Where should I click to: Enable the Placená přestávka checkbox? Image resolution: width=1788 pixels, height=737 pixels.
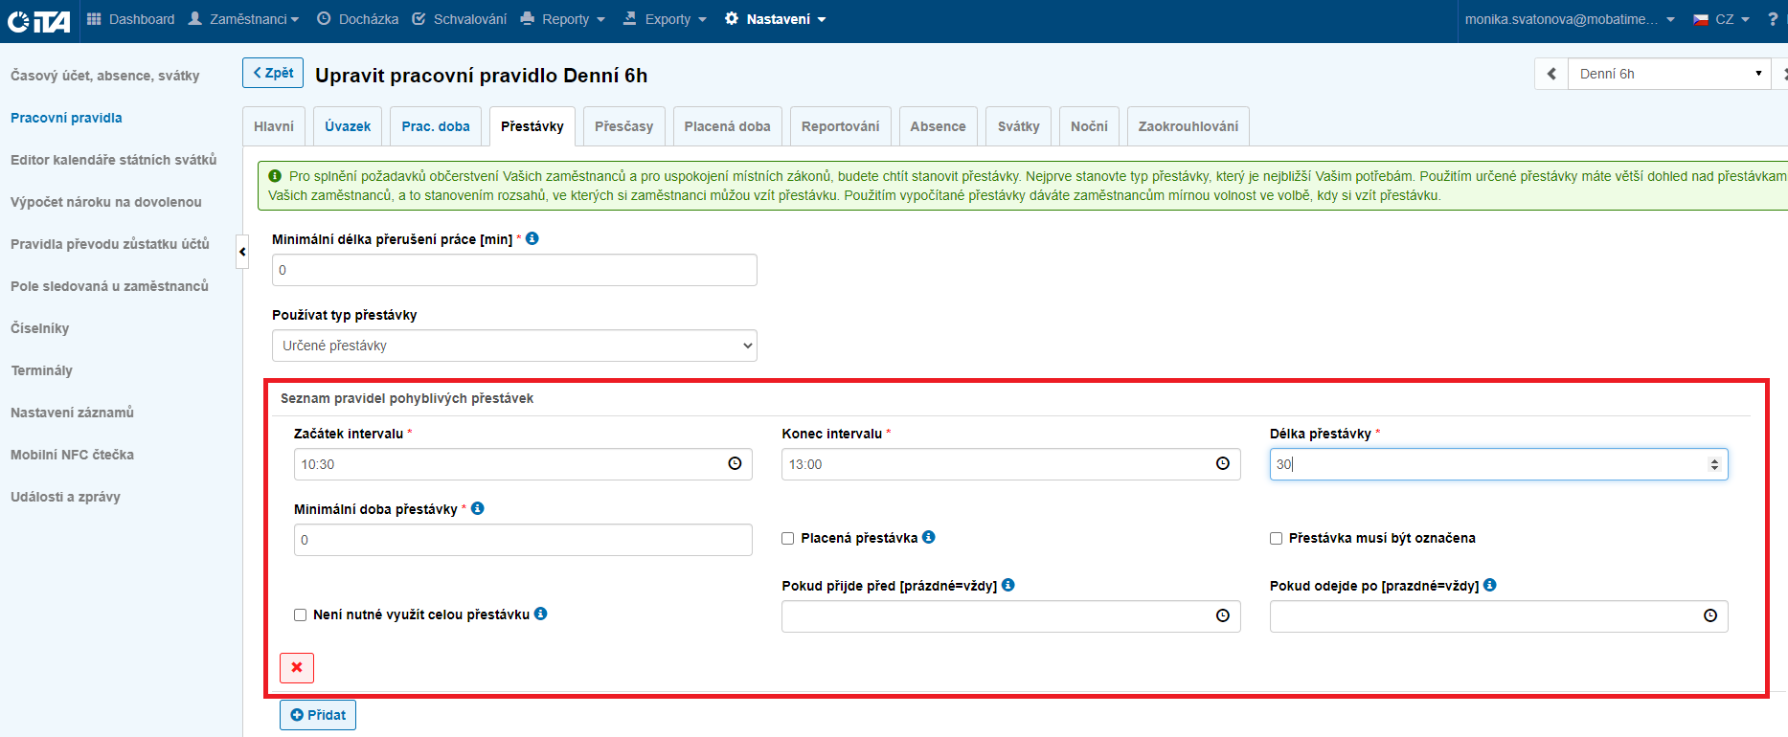pos(788,539)
